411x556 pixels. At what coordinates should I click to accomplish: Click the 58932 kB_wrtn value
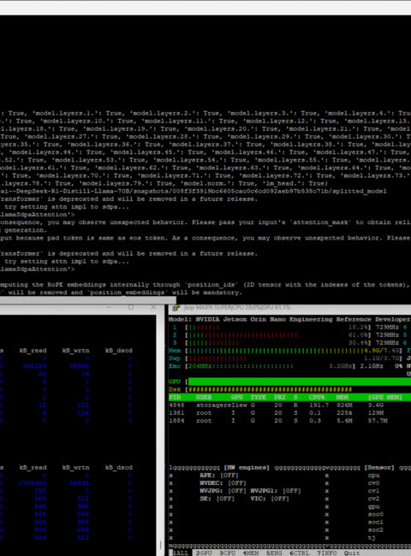click(79, 483)
